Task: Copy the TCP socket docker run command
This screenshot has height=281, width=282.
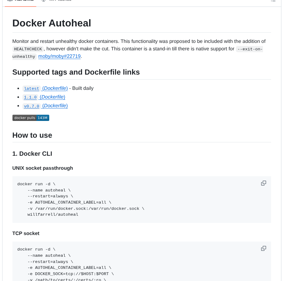Action: coord(263,248)
